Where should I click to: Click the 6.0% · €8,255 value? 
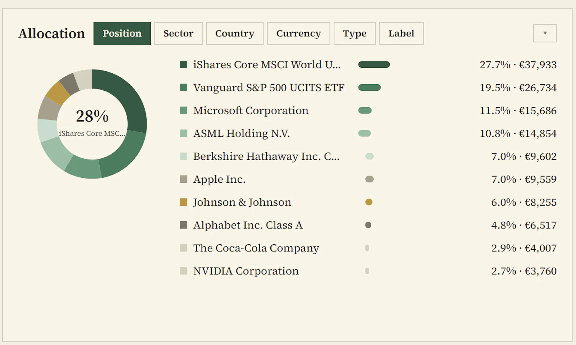(x=524, y=202)
